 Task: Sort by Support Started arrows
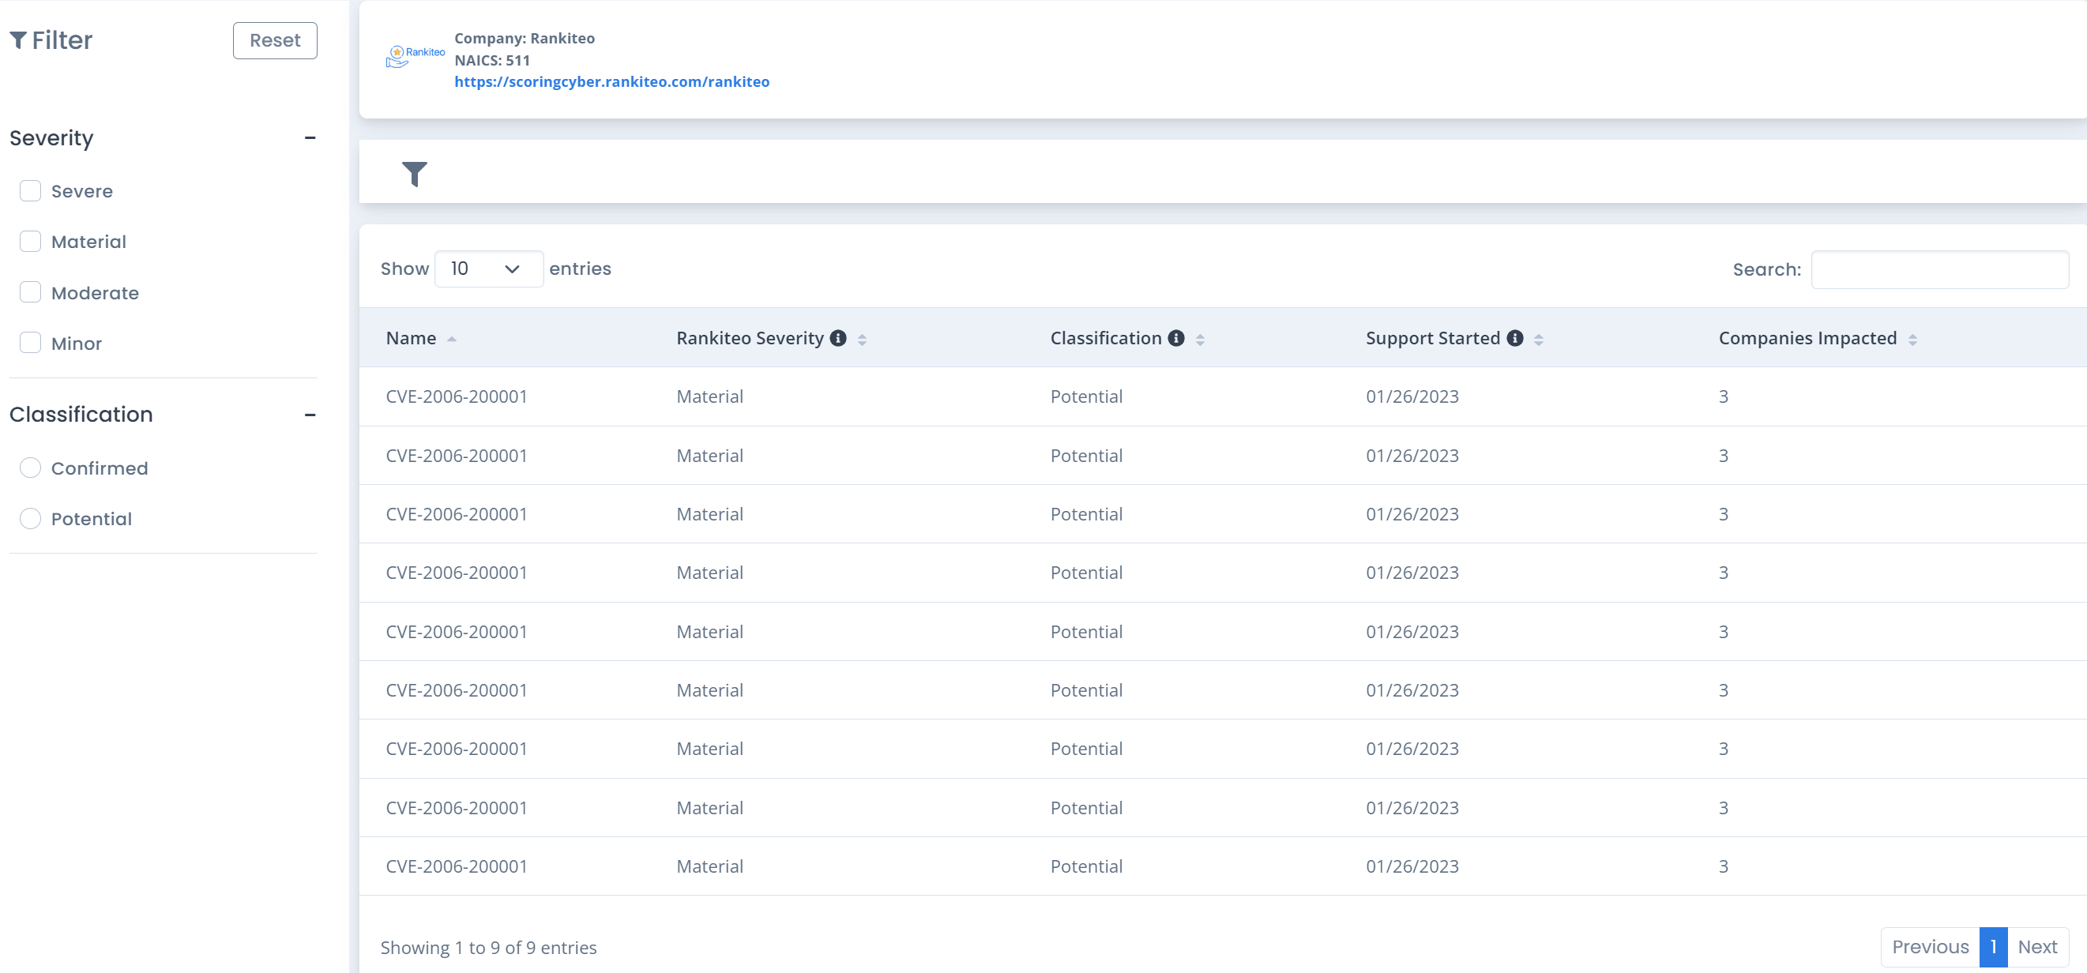coord(1539,340)
